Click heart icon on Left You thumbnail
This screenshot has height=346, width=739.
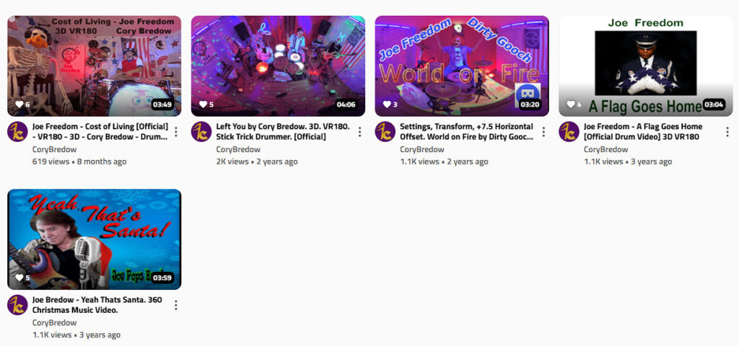point(203,104)
